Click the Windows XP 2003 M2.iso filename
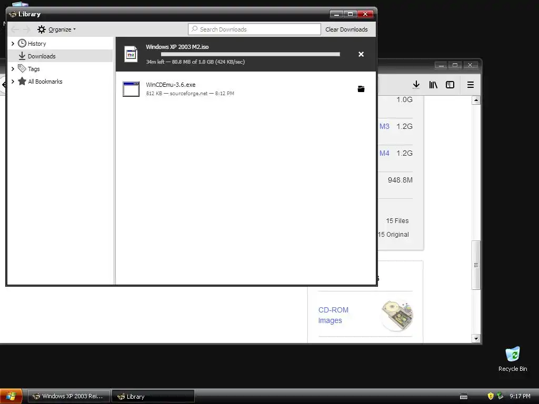The image size is (539, 404). pyautogui.click(x=177, y=47)
